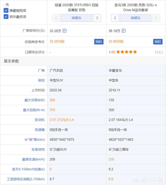Image resolution: width=166 pixels, height=185 pixels.
Task: Click the 基本参数 section header
Action: 11,61
